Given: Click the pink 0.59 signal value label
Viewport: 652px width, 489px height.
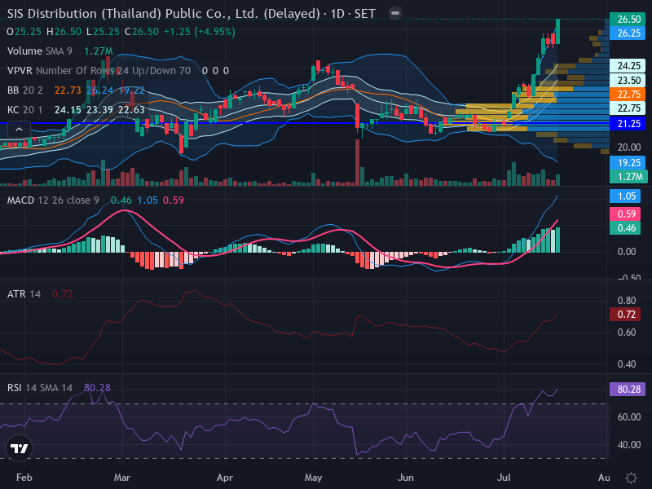Looking at the screenshot, I should click(x=625, y=214).
